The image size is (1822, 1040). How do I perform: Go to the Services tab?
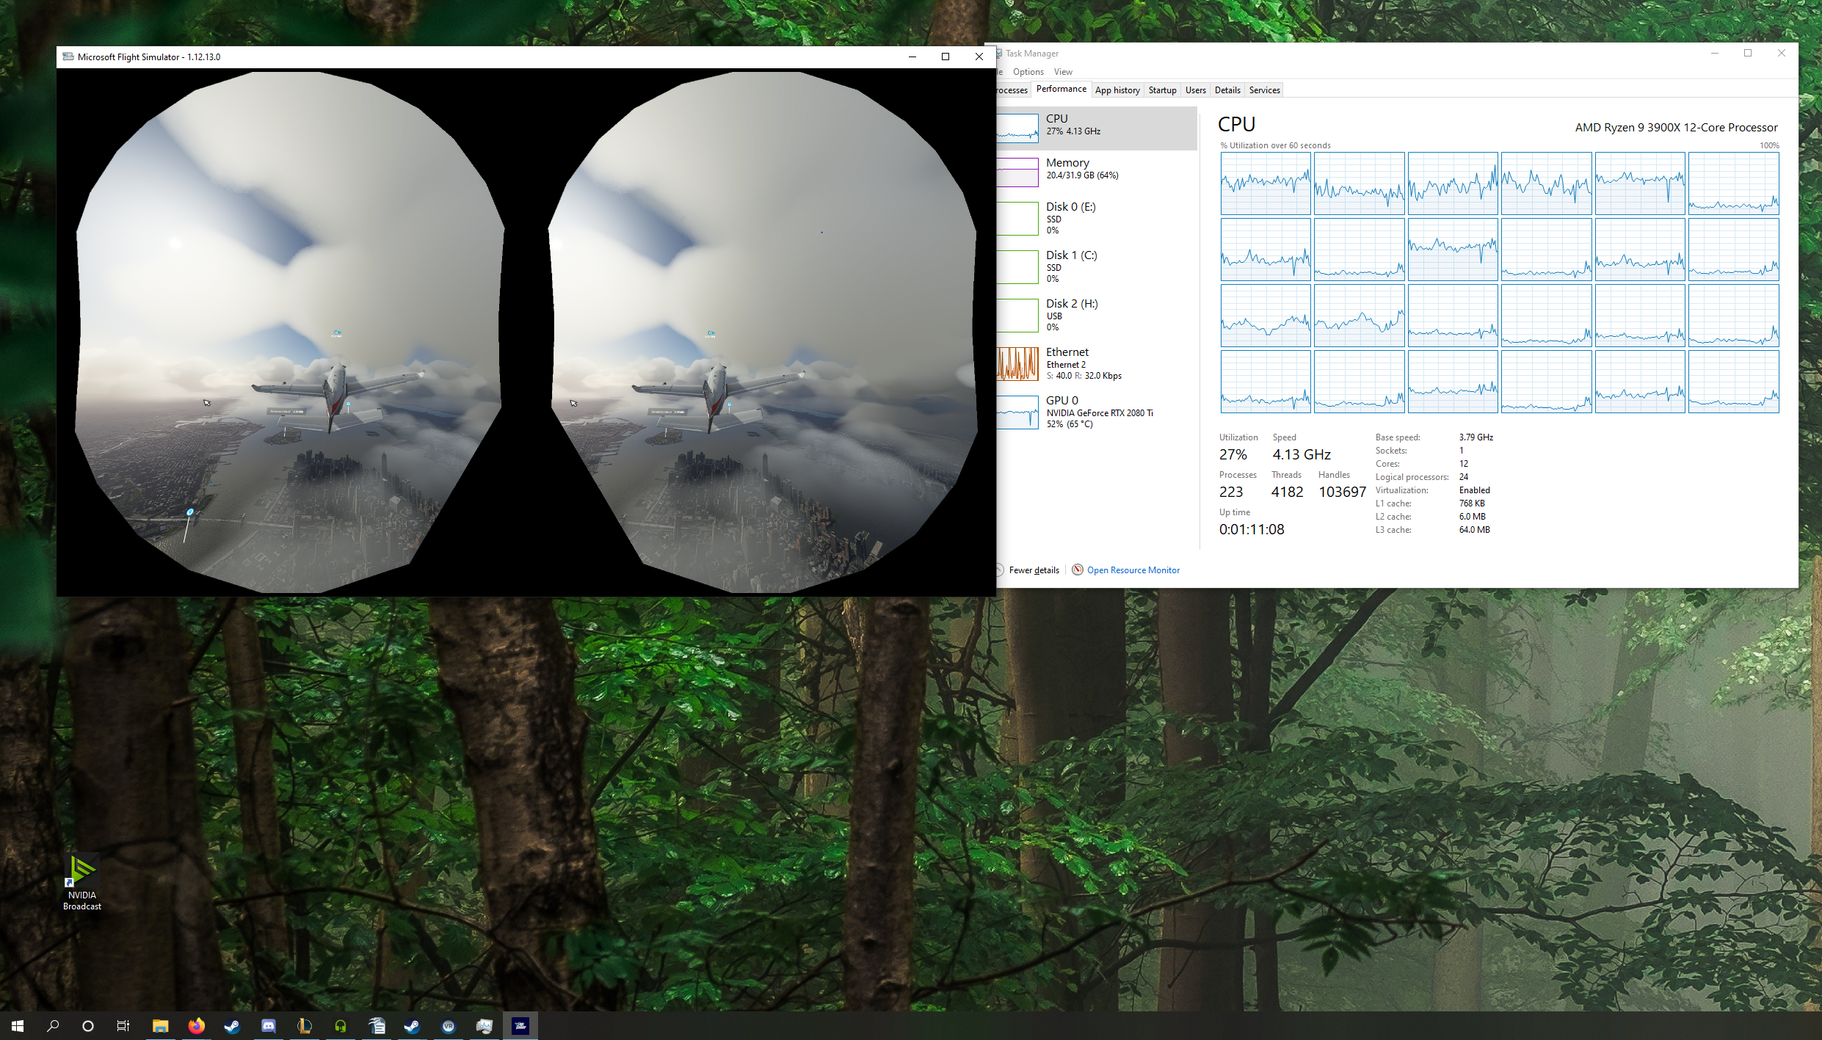[1264, 90]
